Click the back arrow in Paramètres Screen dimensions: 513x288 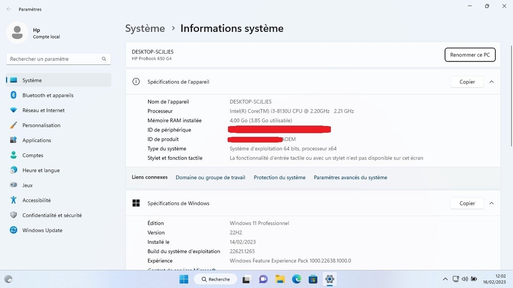click(x=9, y=9)
